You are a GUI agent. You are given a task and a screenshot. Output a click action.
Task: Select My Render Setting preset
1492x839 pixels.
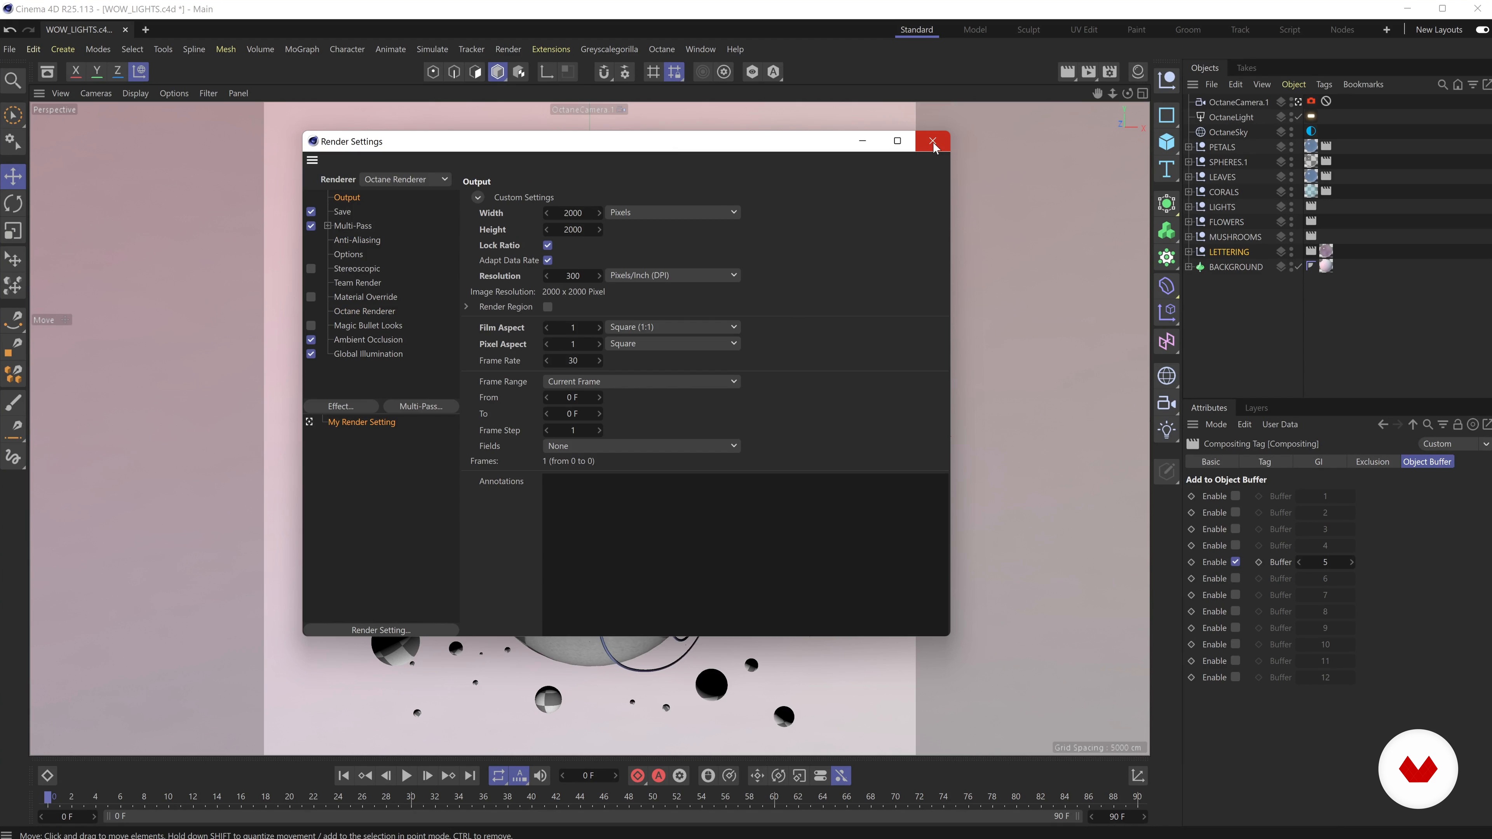point(361,422)
